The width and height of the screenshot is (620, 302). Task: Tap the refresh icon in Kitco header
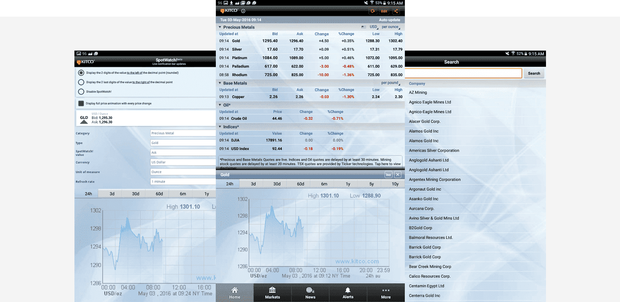[373, 11]
